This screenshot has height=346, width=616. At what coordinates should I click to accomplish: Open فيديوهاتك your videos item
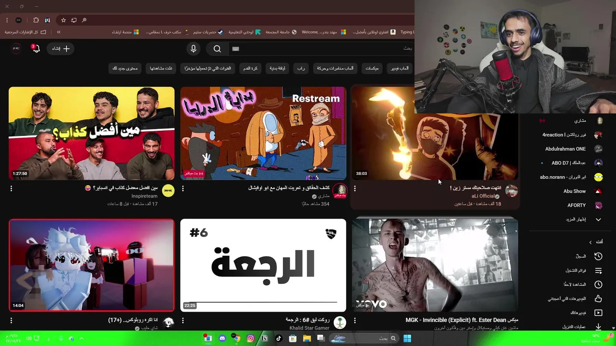pyautogui.click(x=572, y=313)
